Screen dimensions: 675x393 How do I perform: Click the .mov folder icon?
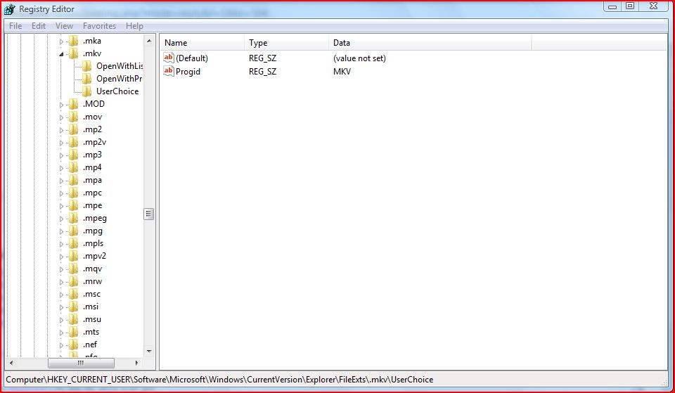pos(74,117)
